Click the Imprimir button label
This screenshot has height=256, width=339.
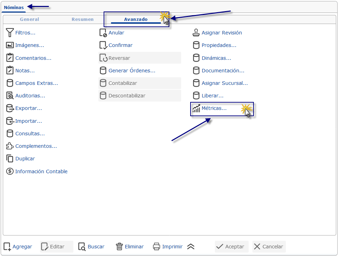click(x=172, y=247)
